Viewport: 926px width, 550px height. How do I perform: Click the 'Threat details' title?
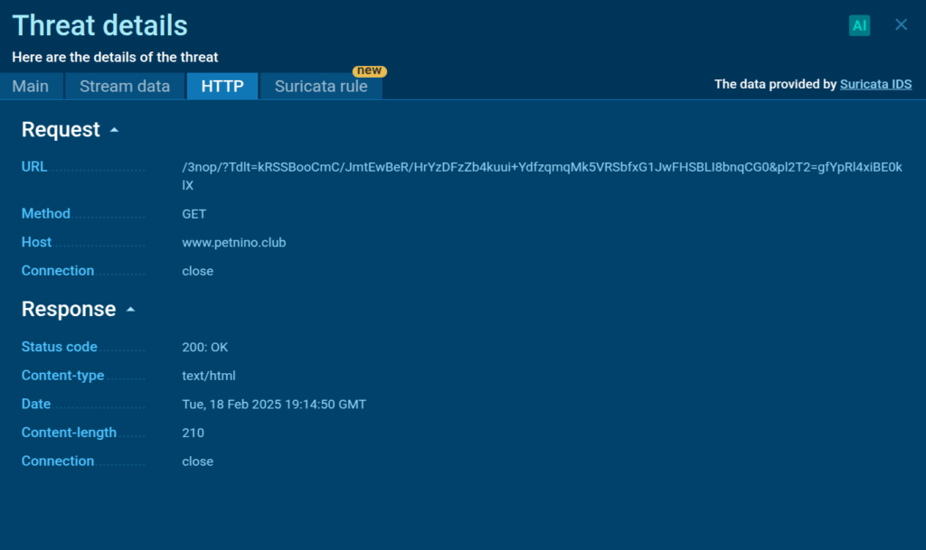tap(99, 25)
